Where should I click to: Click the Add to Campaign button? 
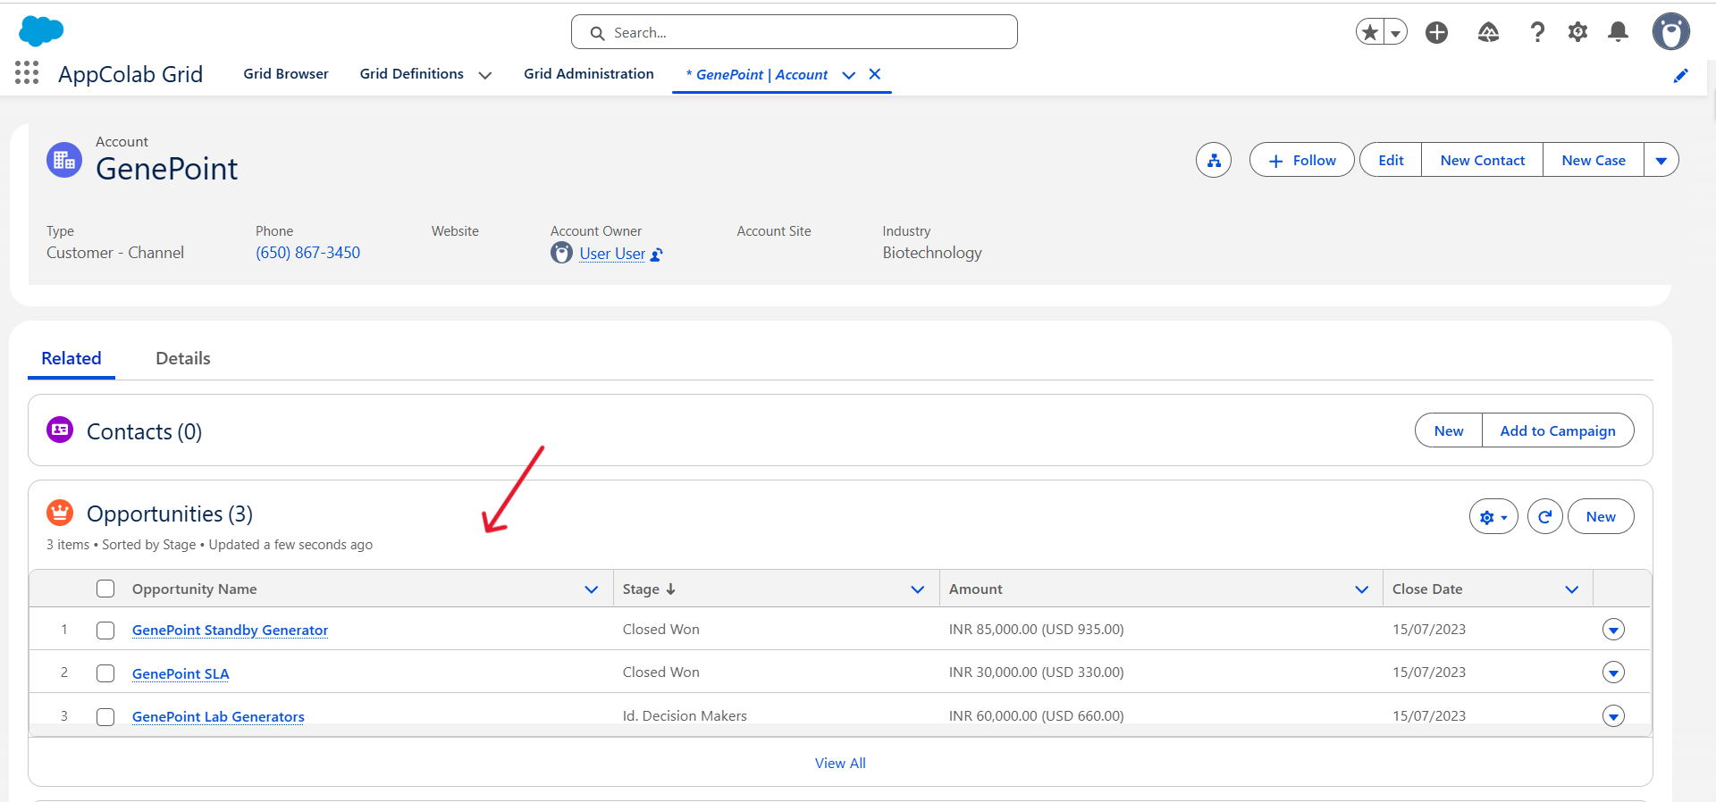pyautogui.click(x=1558, y=430)
